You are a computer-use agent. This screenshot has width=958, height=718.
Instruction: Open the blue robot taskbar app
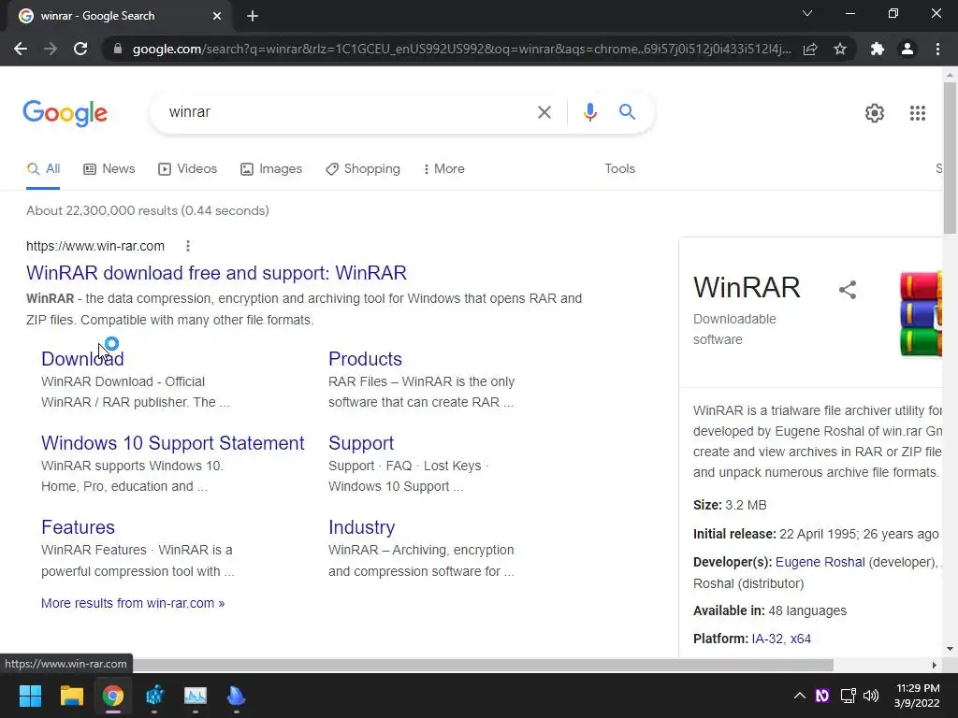pos(154,696)
